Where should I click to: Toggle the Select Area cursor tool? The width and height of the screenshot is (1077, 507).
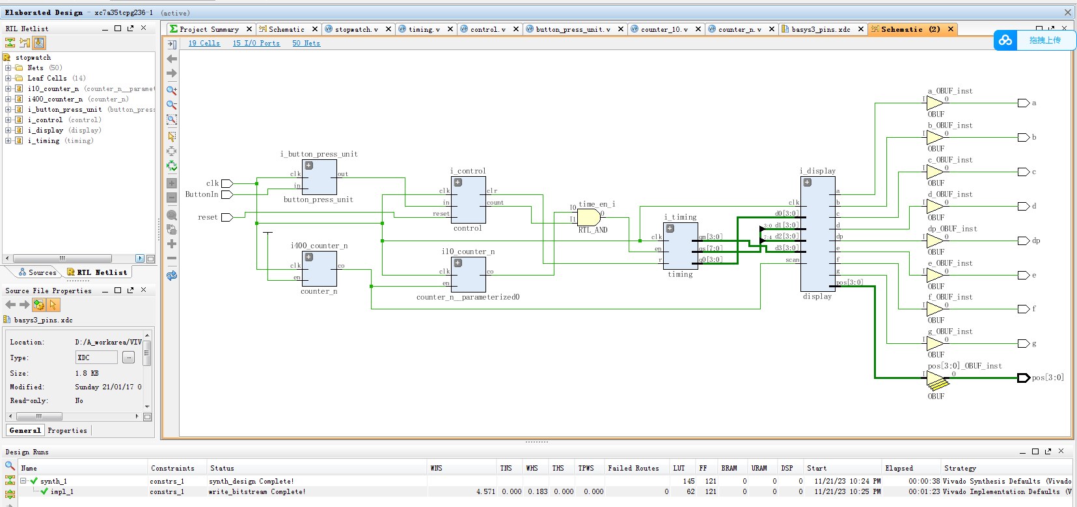click(172, 136)
